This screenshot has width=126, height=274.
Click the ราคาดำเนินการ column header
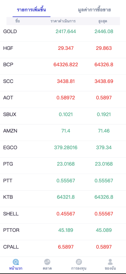point(63,21)
